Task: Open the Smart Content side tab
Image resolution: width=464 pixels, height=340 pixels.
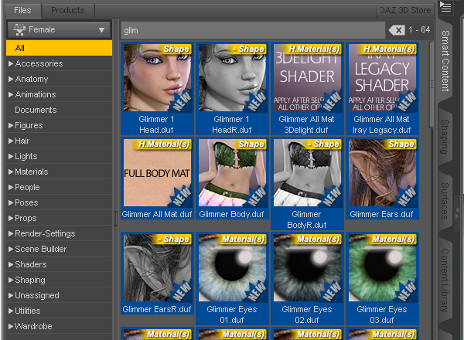Action: [x=445, y=60]
